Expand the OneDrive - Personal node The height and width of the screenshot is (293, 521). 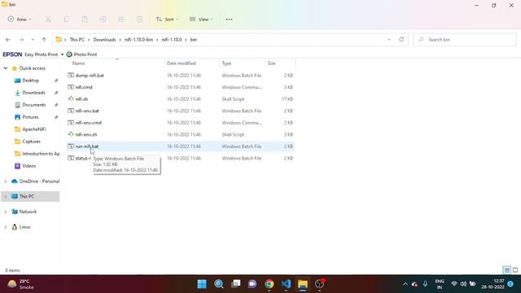pyautogui.click(x=6, y=181)
